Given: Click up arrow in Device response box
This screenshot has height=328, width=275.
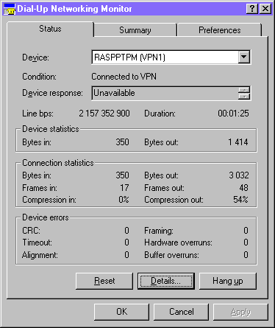Looking at the screenshot, I should point(244,90).
